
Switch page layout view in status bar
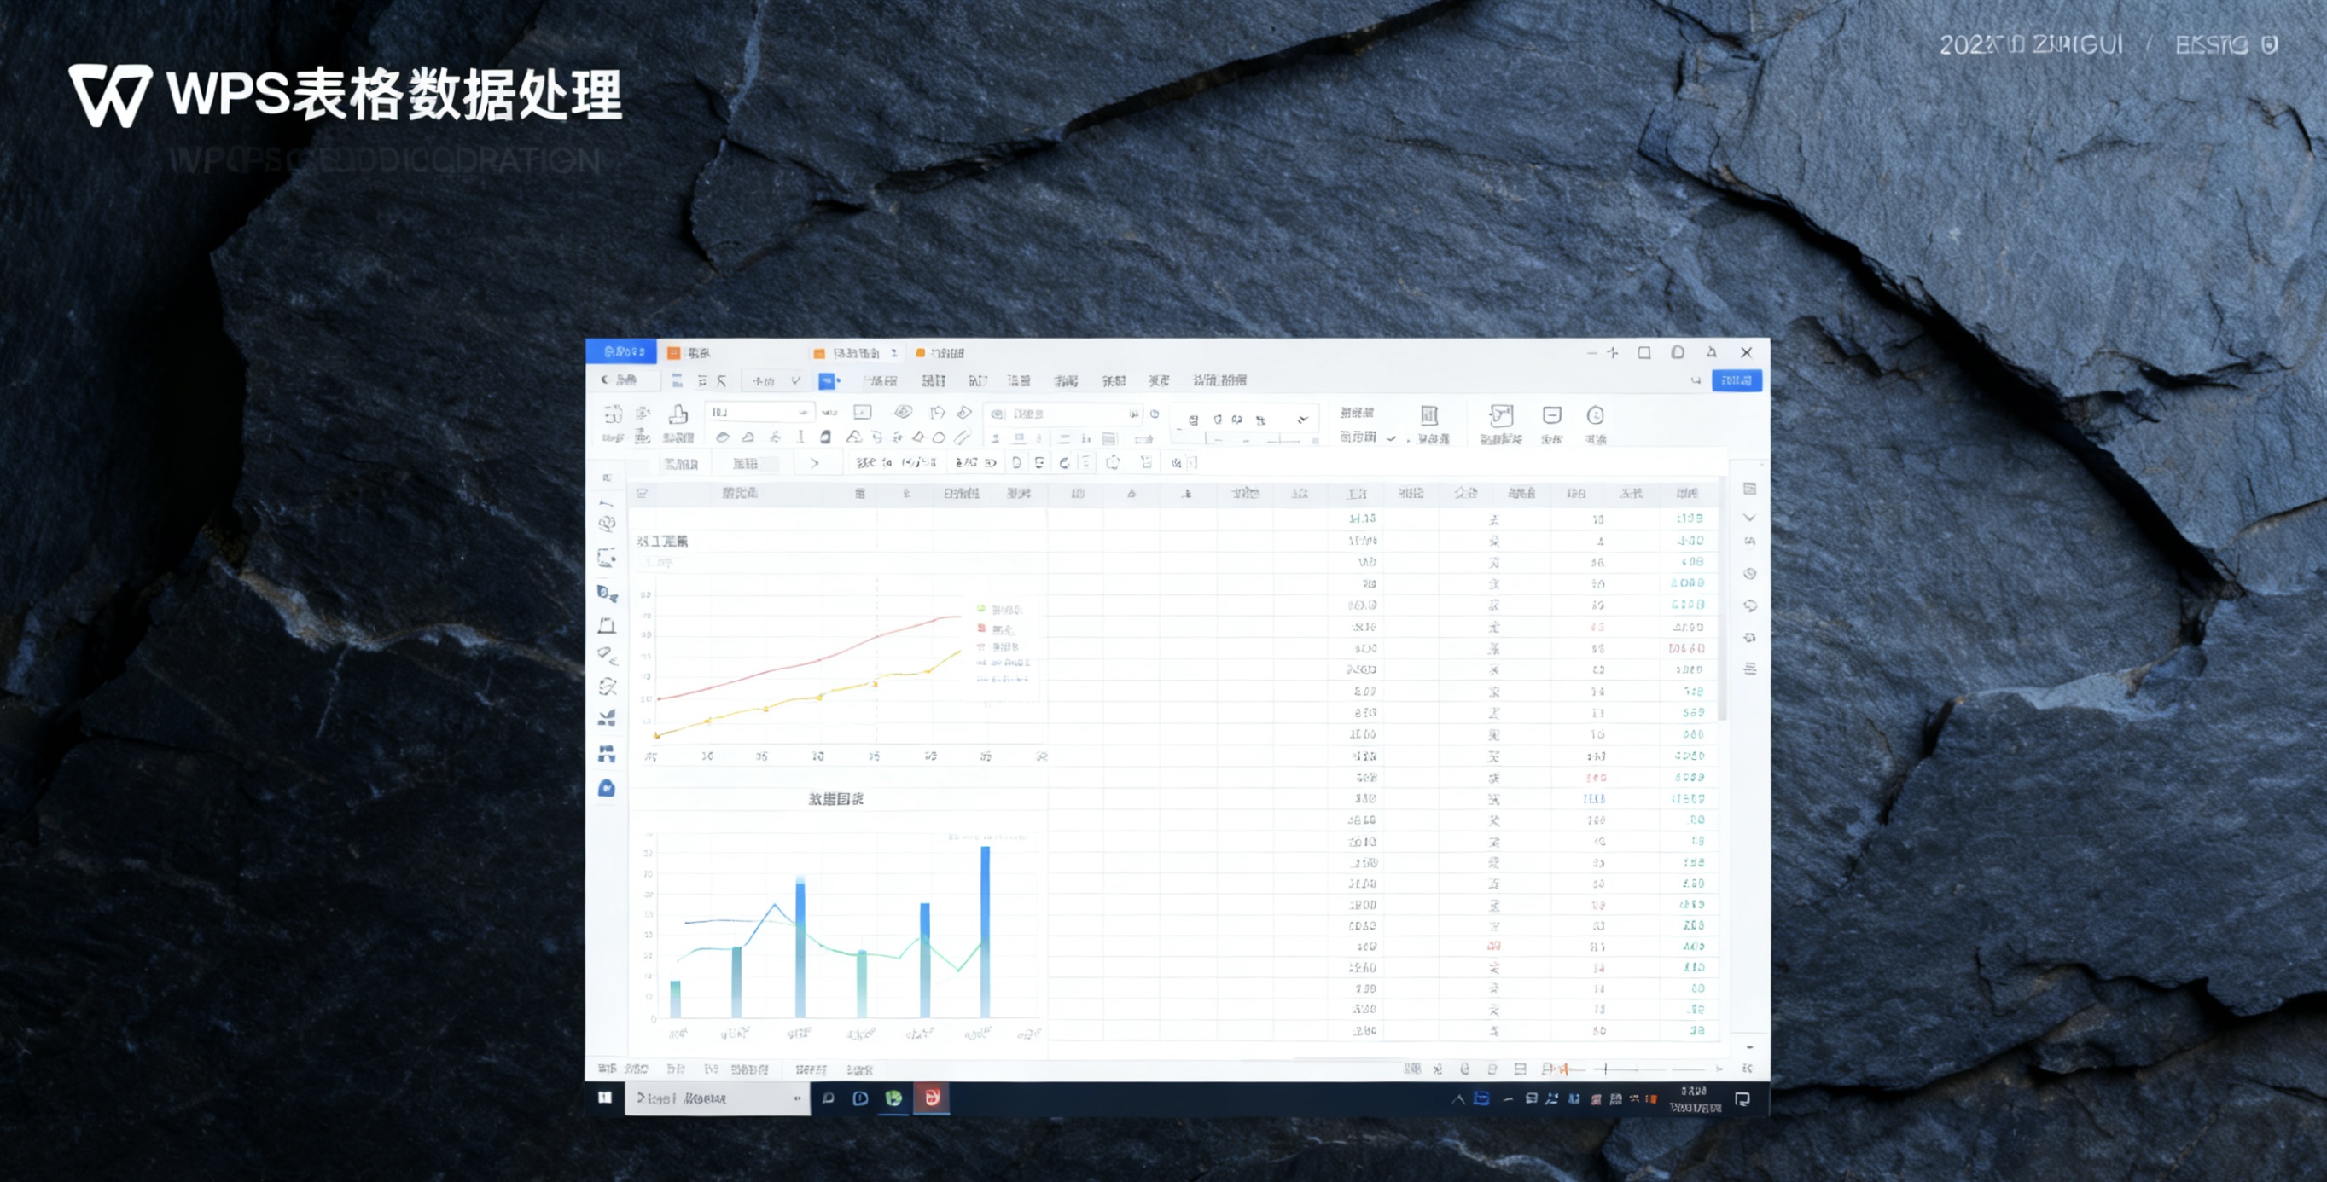click(x=1521, y=1069)
